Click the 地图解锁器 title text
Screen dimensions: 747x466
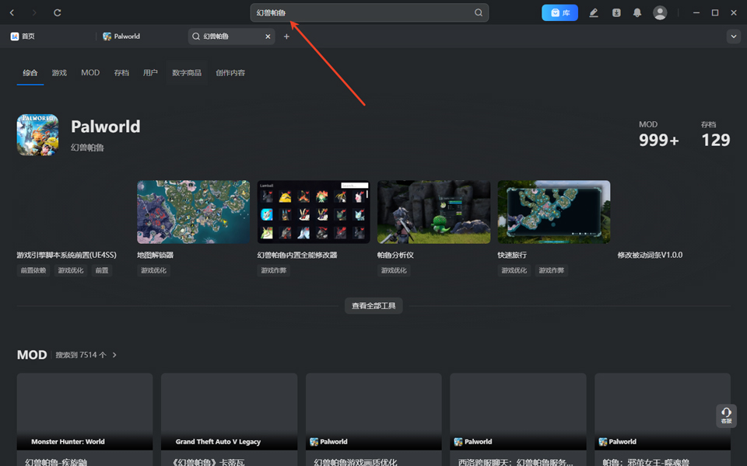tap(156, 255)
